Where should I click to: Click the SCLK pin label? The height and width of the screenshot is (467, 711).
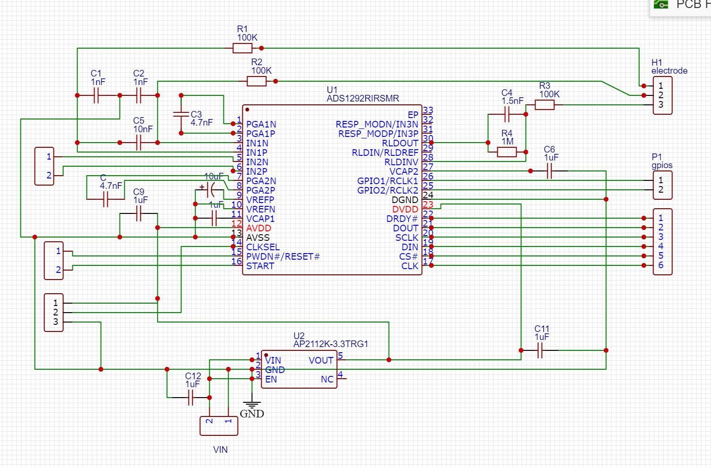click(x=406, y=238)
